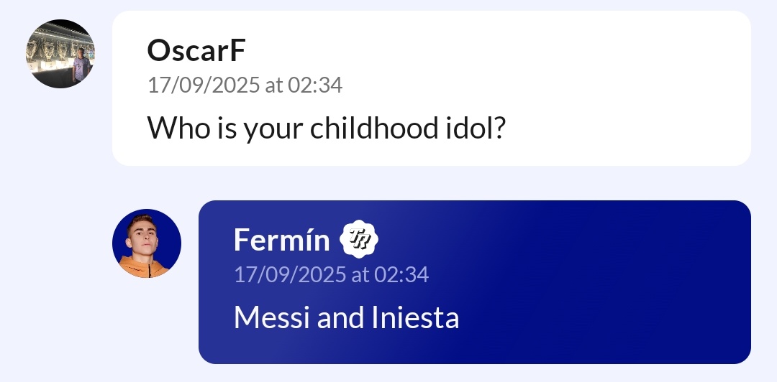Open the OscarF username
The width and height of the screenshot is (777, 382).
tap(196, 50)
